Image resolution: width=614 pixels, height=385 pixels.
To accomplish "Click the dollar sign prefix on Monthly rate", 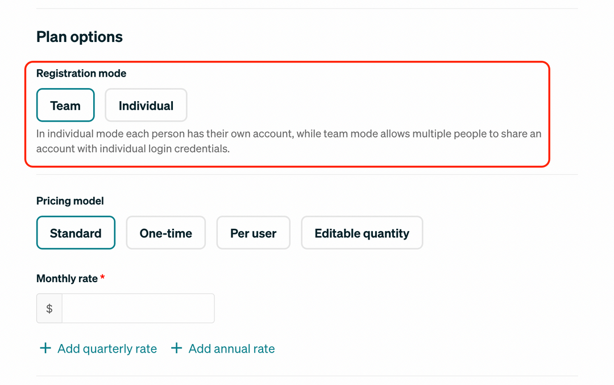I will pyautogui.click(x=49, y=308).
